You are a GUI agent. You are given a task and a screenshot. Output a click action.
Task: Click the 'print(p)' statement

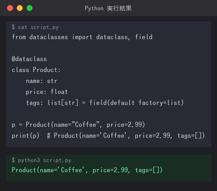(25, 135)
